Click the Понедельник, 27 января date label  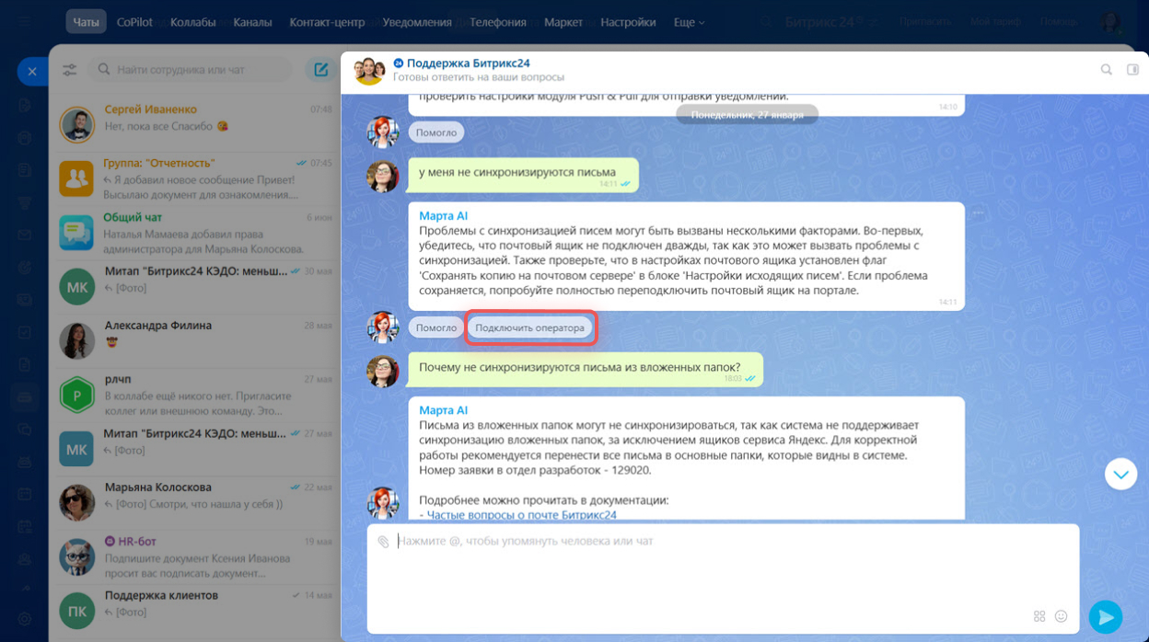click(x=747, y=115)
